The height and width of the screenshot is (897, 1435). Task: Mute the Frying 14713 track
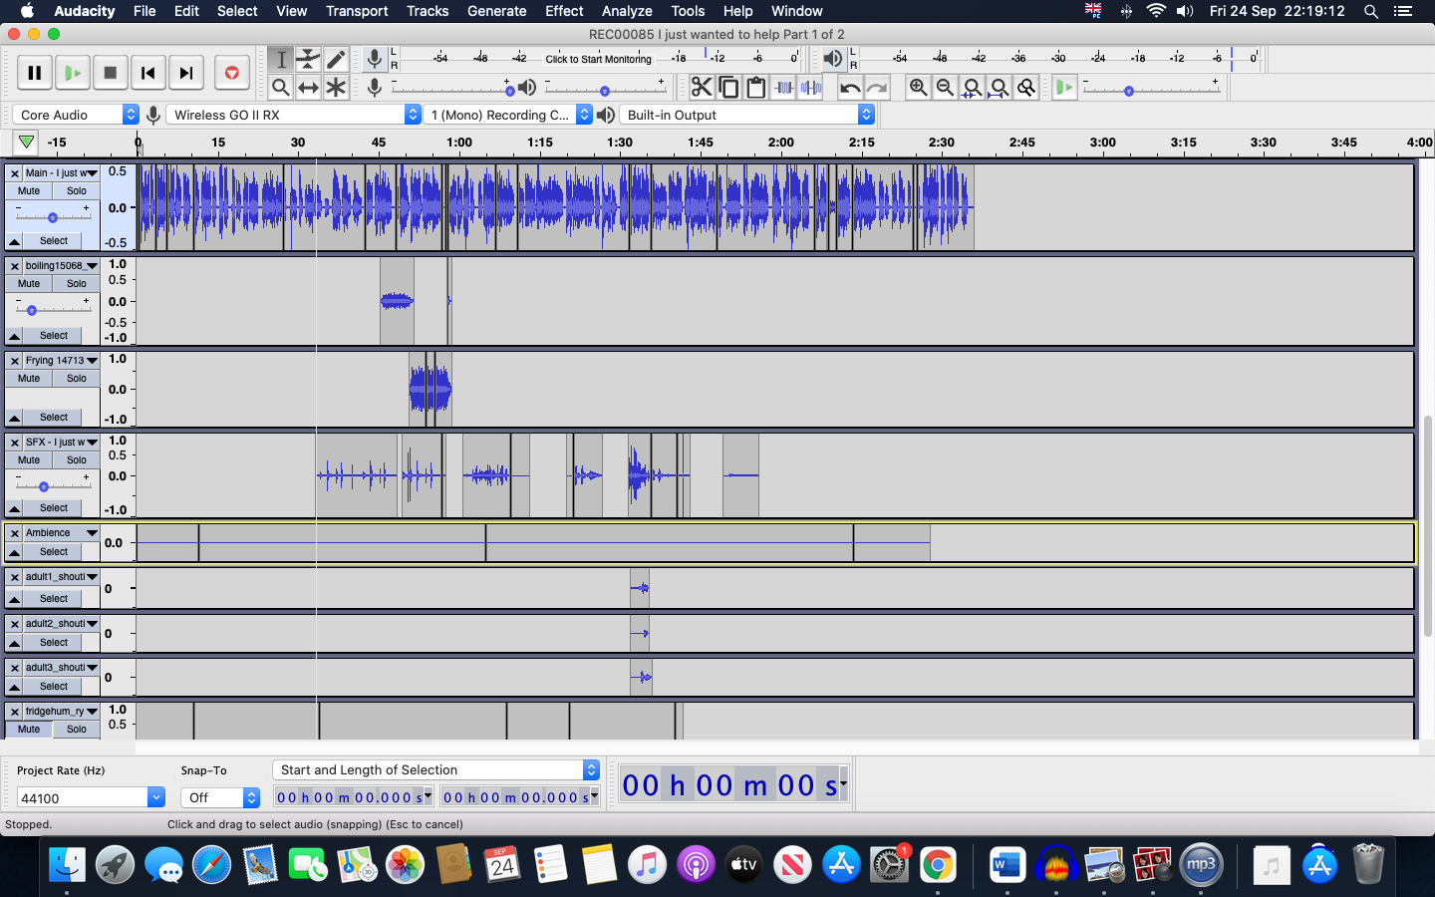(x=29, y=379)
